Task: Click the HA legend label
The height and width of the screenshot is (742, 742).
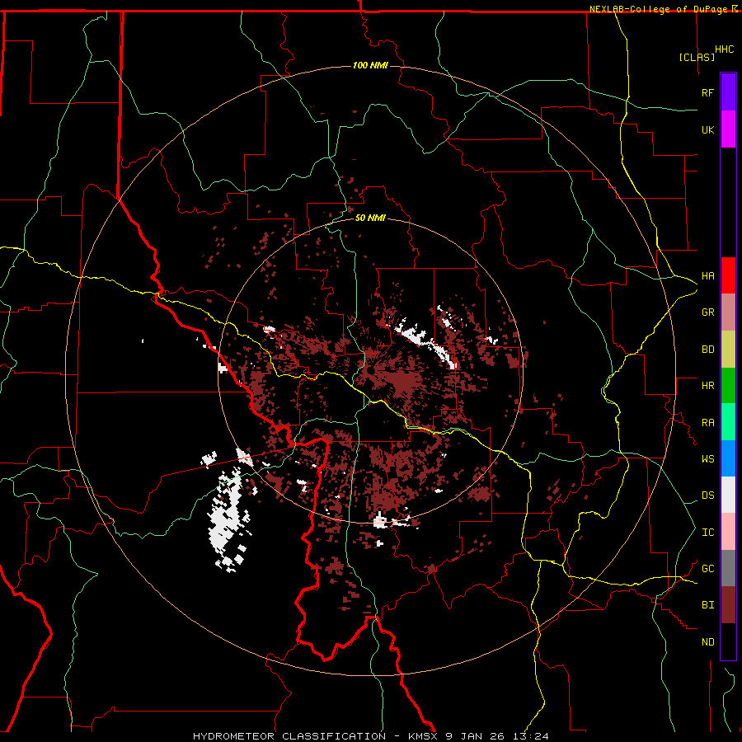Action: pos(707,276)
